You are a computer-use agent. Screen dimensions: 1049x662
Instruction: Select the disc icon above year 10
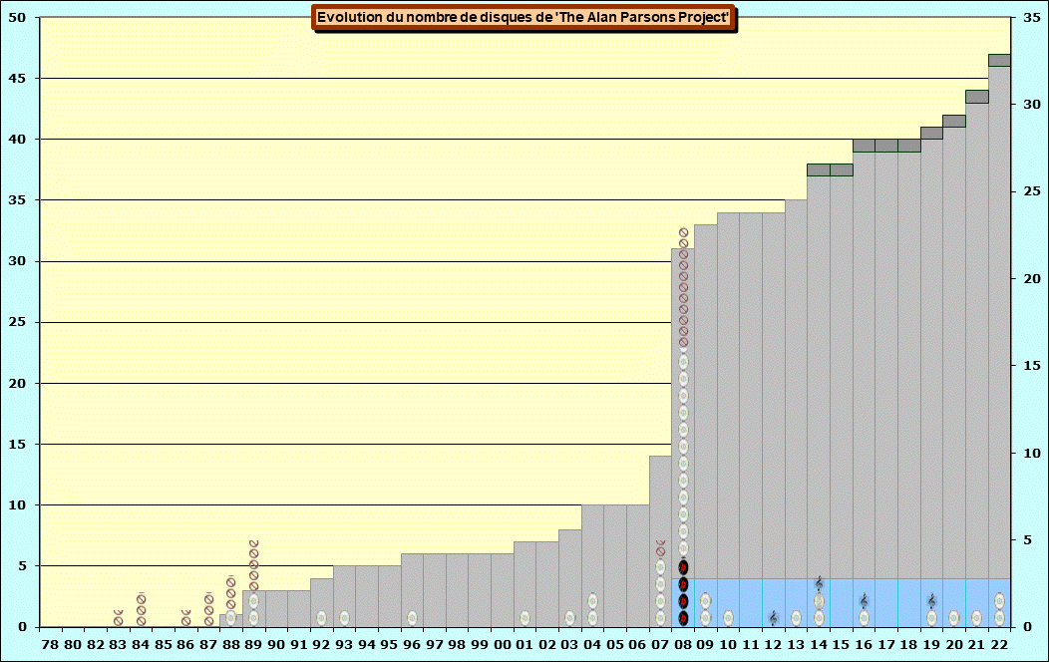(728, 618)
